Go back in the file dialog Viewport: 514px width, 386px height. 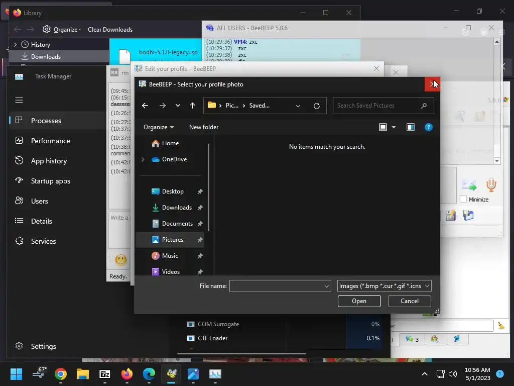[x=145, y=106]
